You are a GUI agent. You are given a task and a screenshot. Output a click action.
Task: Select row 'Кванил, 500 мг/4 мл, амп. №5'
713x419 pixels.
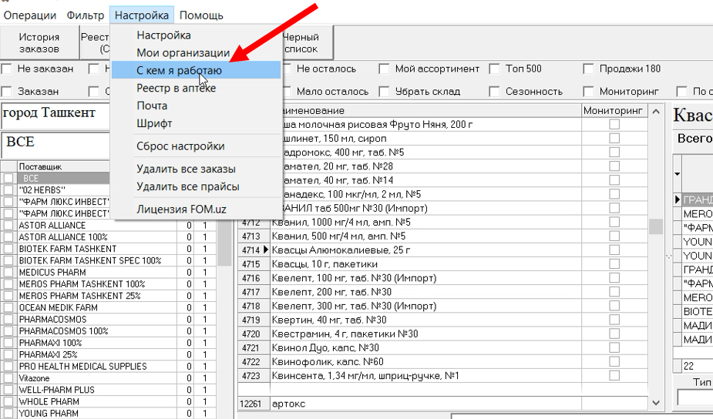click(x=425, y=236)
